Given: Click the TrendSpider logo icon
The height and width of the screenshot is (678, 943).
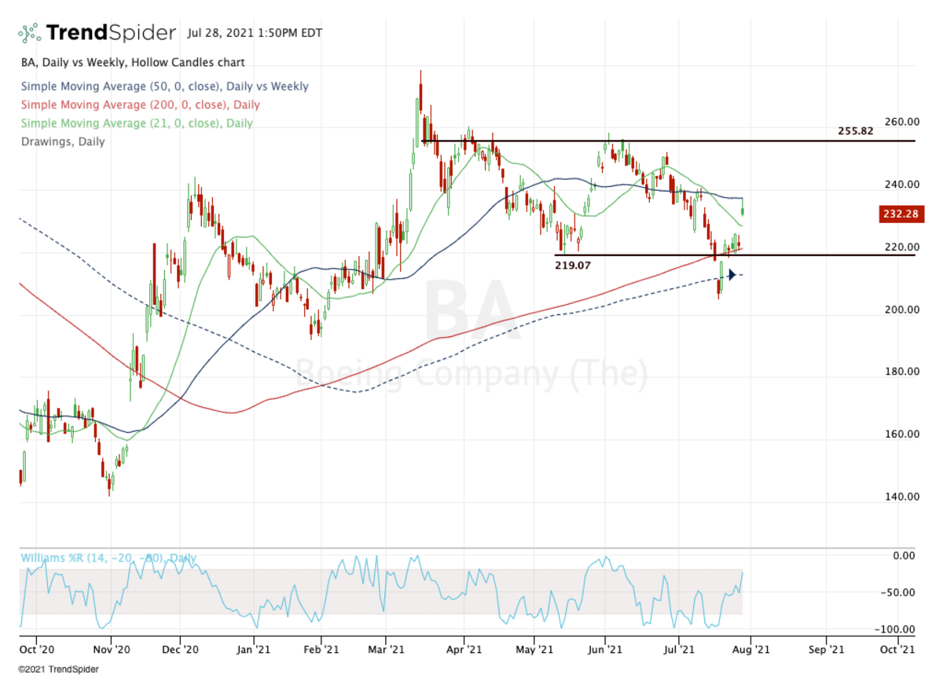Looking at the screenshot, I should 27,31.
